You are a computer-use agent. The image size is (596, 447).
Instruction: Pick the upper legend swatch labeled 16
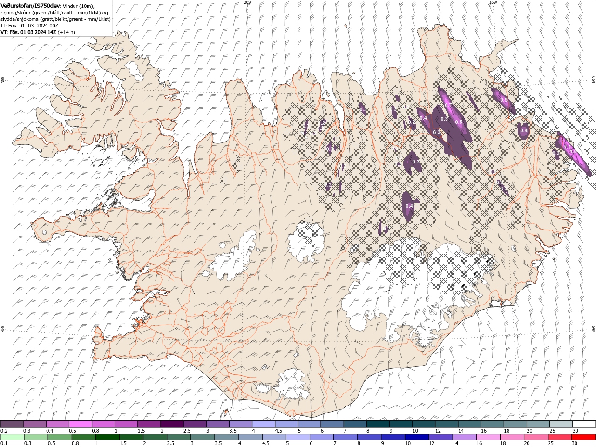[x=493, y=424]
